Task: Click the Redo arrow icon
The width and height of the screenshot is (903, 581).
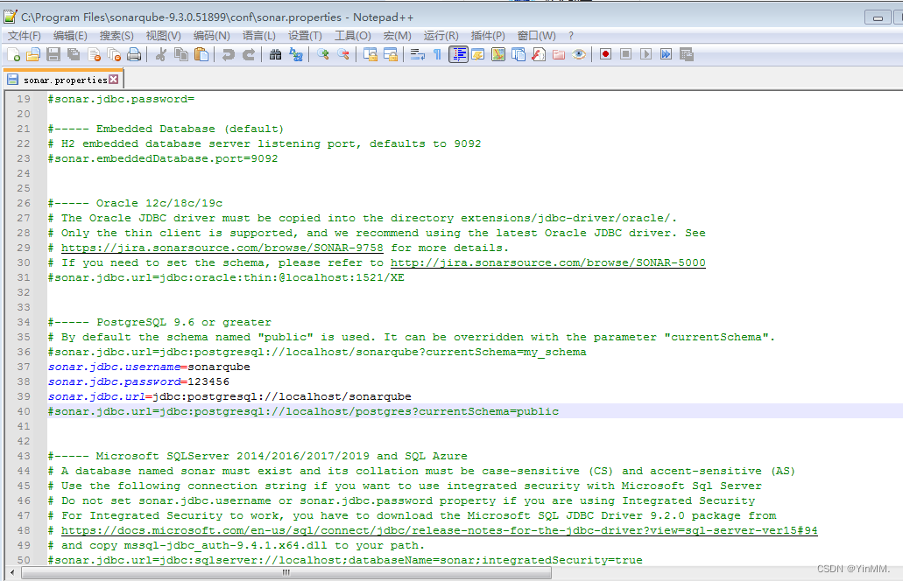Action: pos(248,54)
